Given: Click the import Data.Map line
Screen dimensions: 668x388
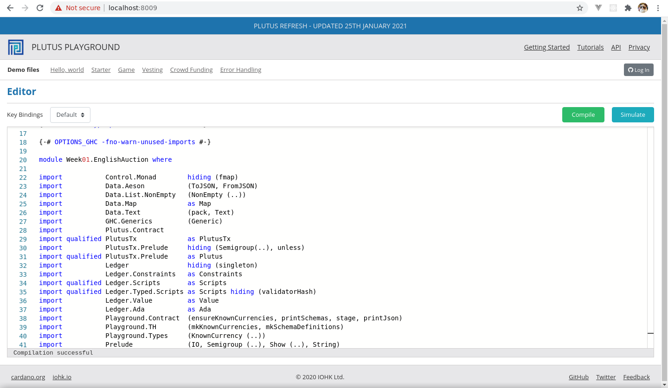Looking at the screenshot, I should 125,204.
